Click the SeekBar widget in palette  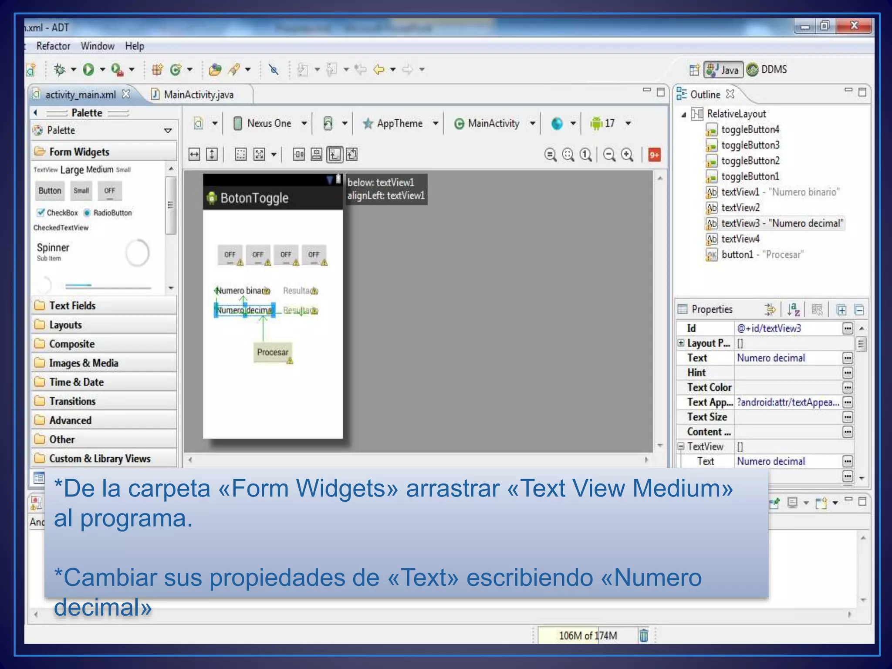point(107,286)
